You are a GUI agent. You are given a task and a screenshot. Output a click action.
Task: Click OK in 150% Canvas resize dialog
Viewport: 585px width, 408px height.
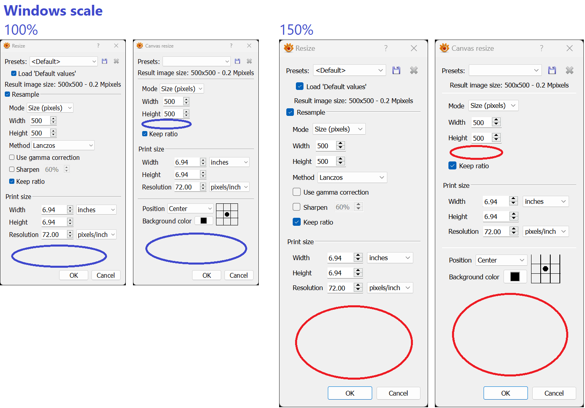click(x=506, y=393)
